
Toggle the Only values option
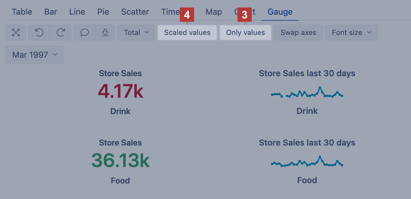click(x=246, y=33)
